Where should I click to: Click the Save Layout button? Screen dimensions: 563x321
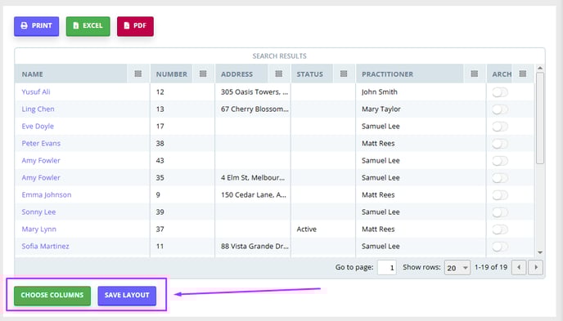127,295
